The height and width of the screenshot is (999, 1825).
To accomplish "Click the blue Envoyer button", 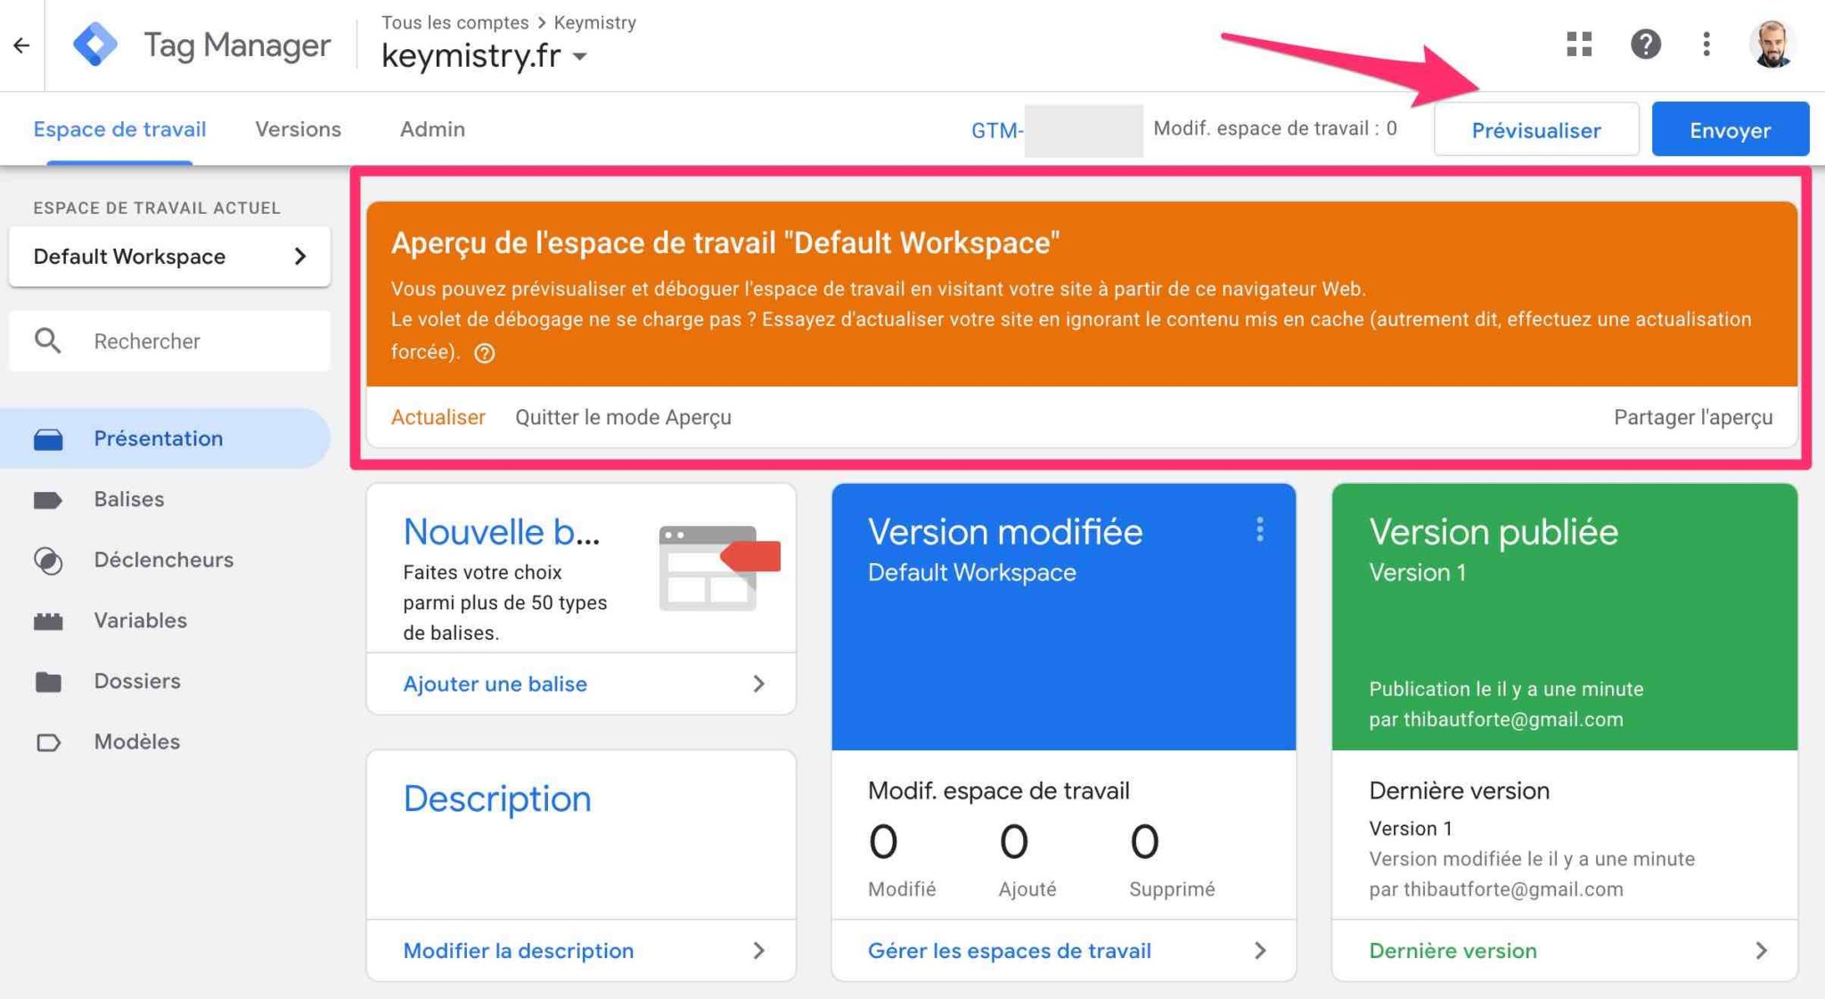I will pyautogui.click(x=1730, y=129).
